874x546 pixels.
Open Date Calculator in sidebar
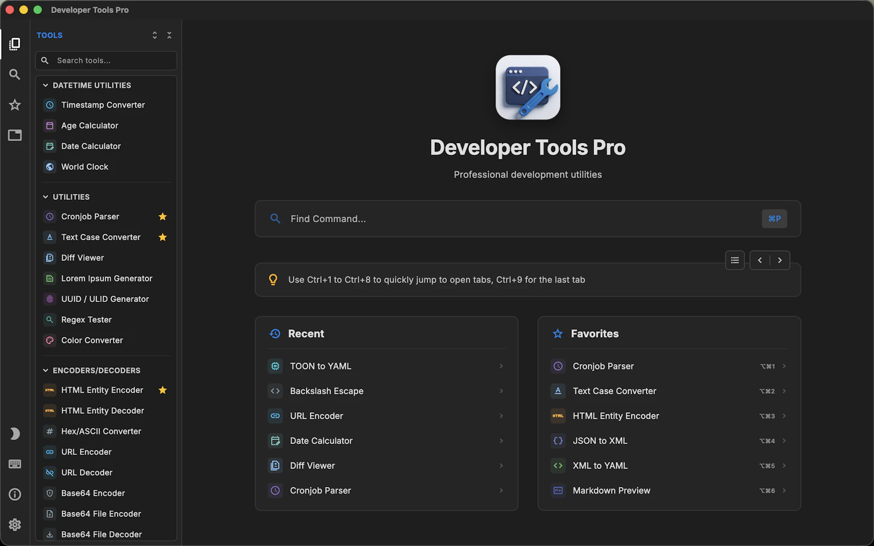(x=106, y=146)
